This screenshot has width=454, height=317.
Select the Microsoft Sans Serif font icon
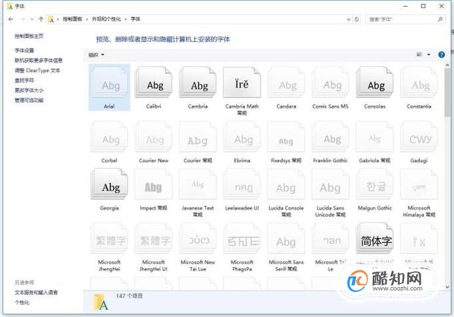286,239
